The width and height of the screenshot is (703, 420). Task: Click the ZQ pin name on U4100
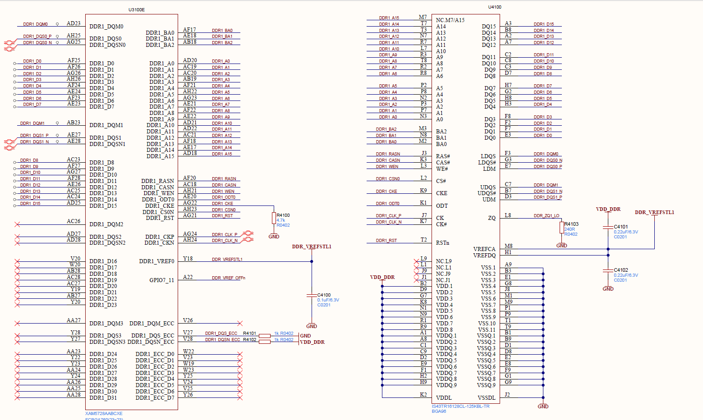492,218
